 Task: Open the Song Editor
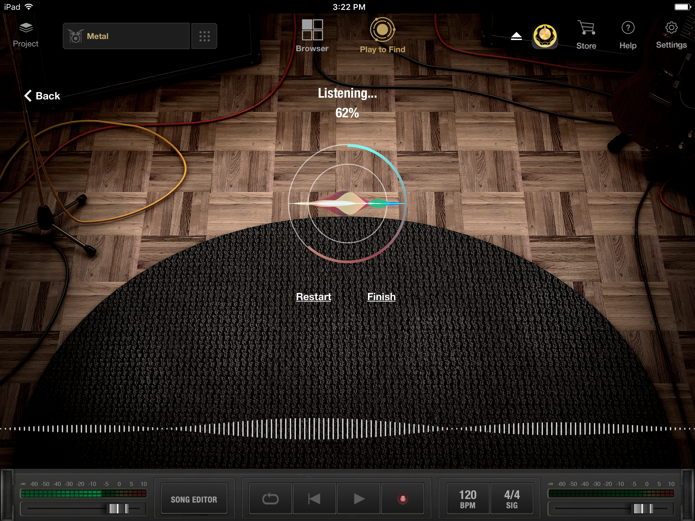pyautogui.click(x=194, y=499)
